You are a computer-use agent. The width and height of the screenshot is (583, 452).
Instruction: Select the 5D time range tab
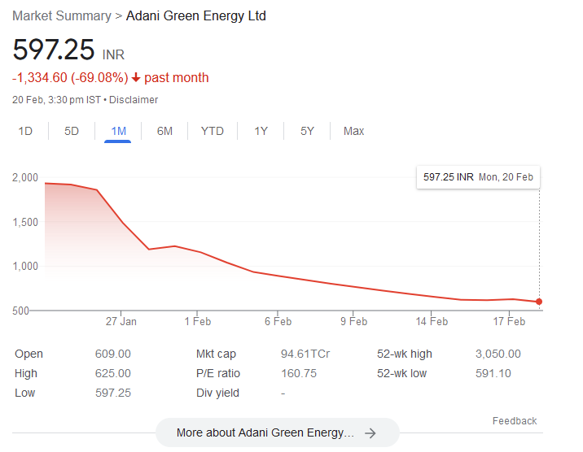[x=72, y=131]
